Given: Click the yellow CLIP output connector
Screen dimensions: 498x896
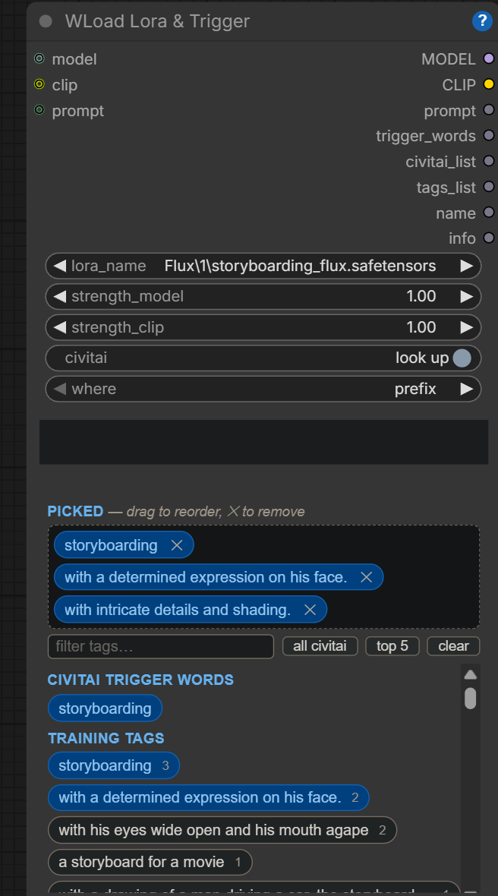Looking at the screenshot, I should point(488,84).
